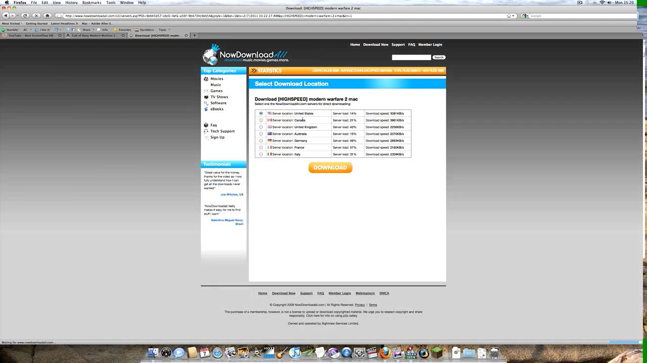Viewport: 647px width, 363px height.
Task: Open the eBooks category link
Action: point(217,109)
